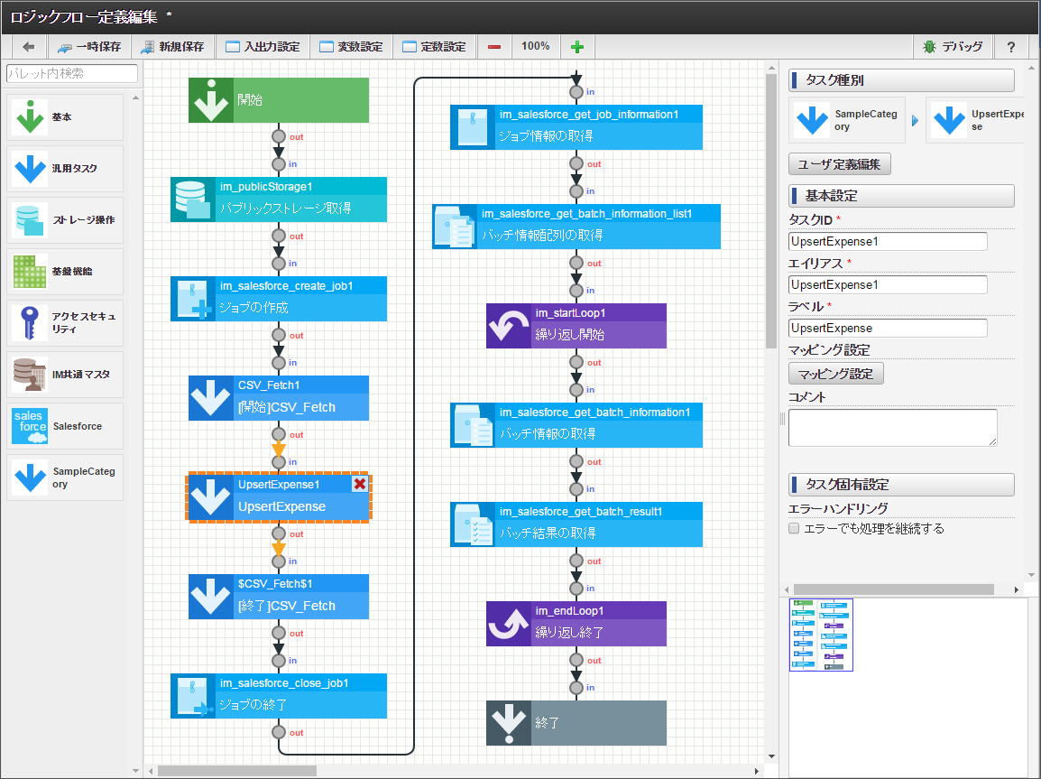Click the back arrow toolbar icon

point(29,47)
